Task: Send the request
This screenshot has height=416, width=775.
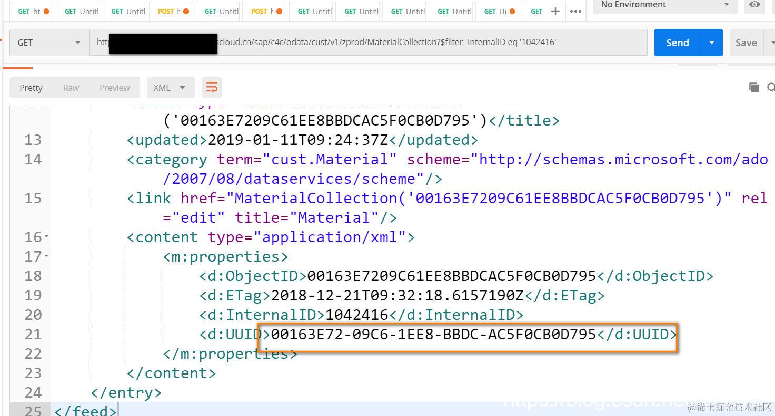Action: pos(678,43)
